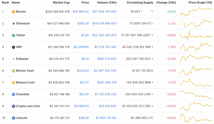Open the Chainlink name link

point(22,94)
